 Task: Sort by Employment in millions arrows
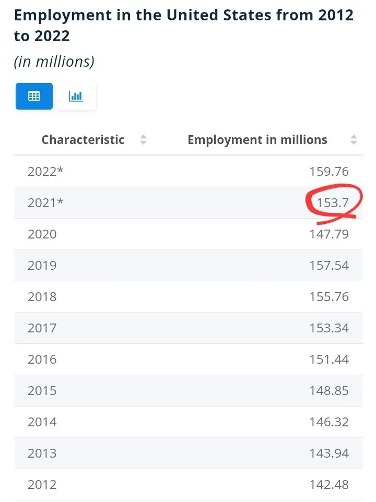click(x=354, y=140)
